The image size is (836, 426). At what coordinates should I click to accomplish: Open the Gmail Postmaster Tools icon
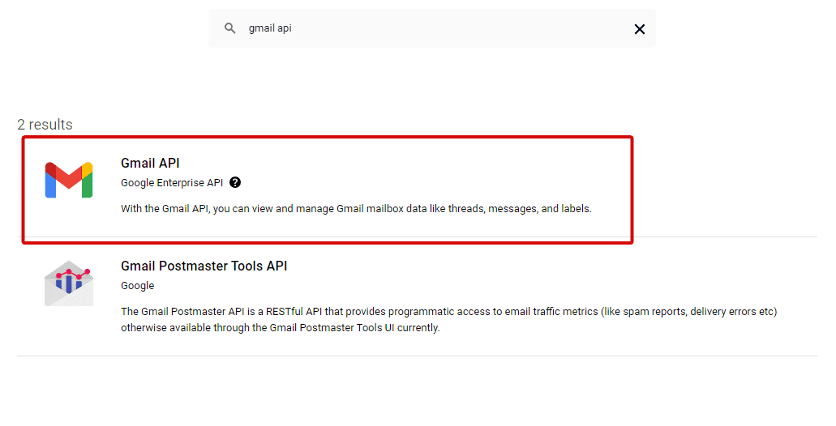(69, 283)
